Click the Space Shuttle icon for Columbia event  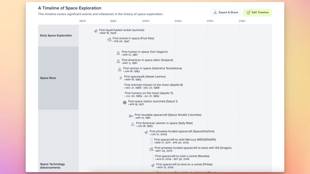click(131, 116)
